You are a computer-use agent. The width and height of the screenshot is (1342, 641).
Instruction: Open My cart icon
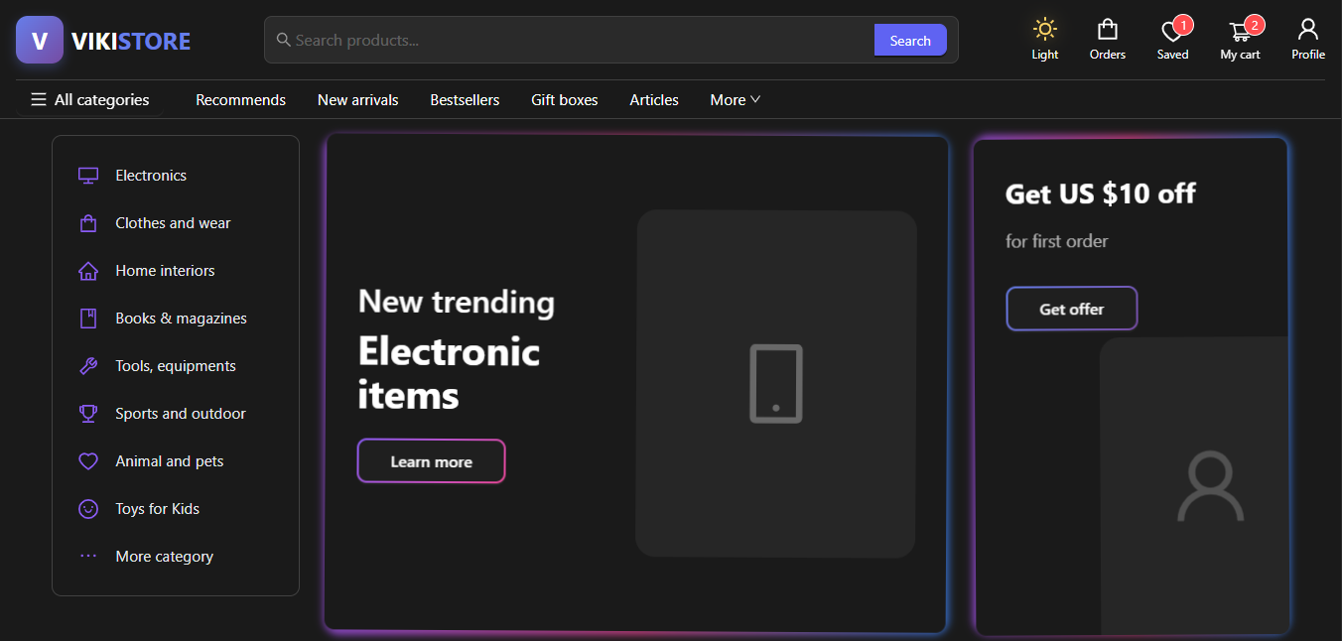point(1240,32)
